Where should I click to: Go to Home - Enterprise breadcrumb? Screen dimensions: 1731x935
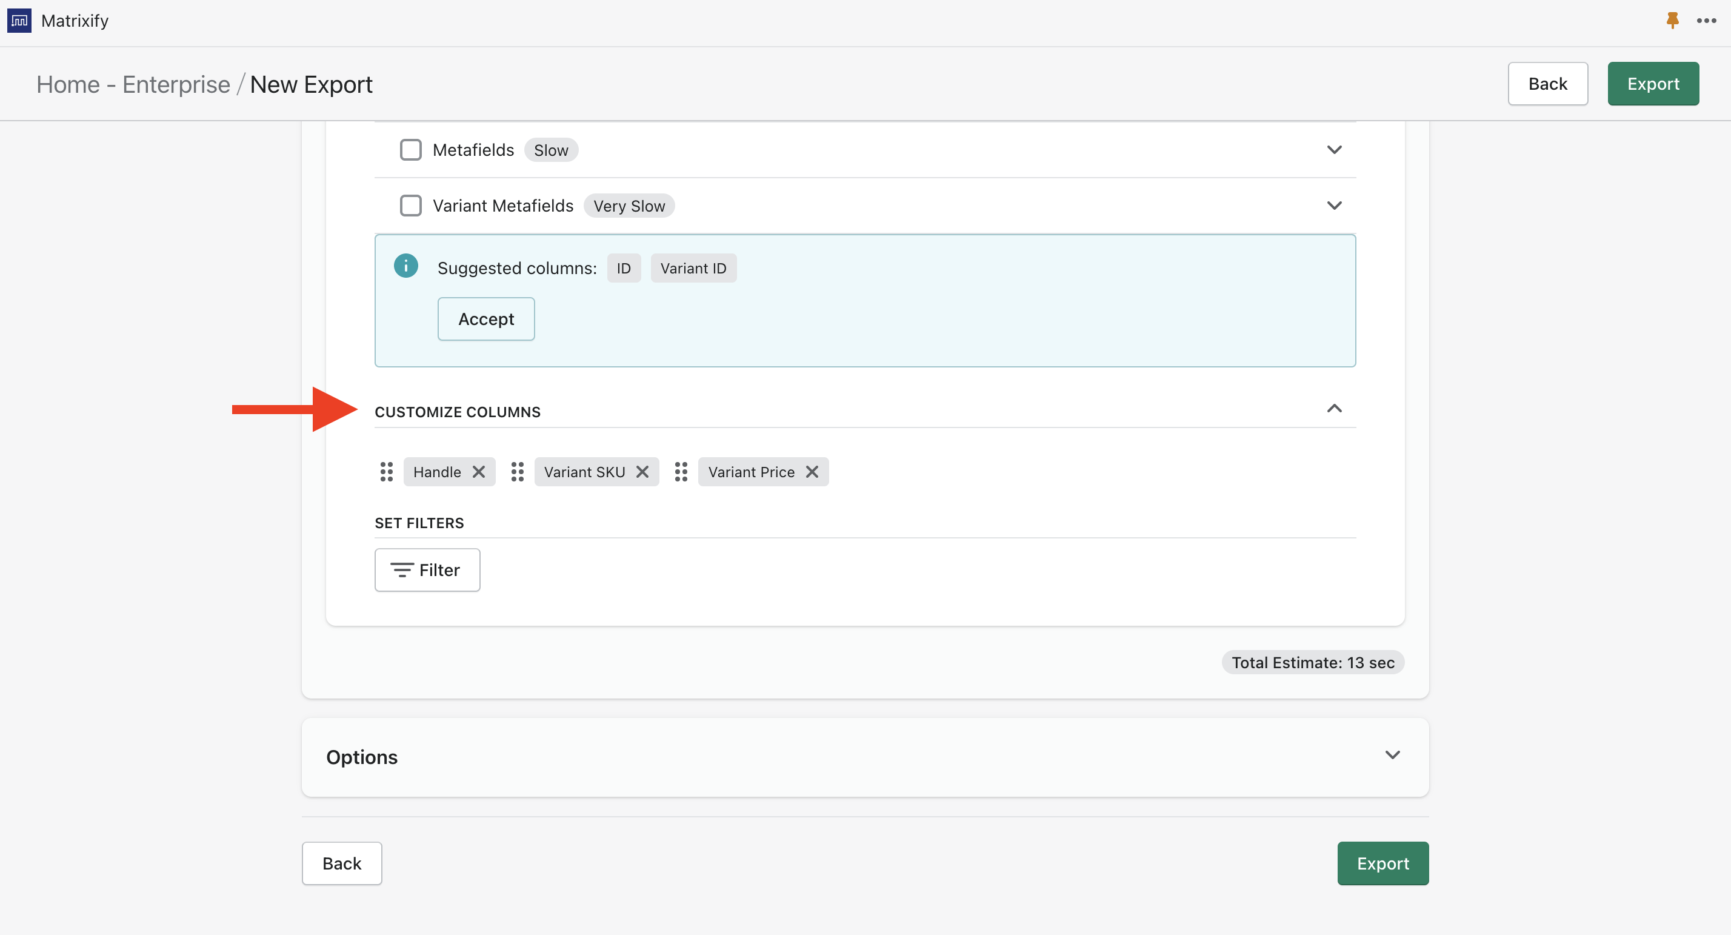coord(133,85)
